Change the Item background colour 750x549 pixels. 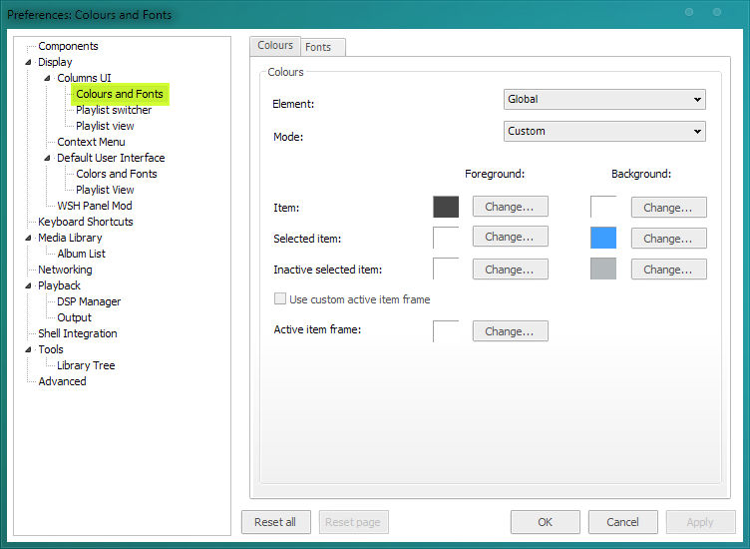point(668,208)
